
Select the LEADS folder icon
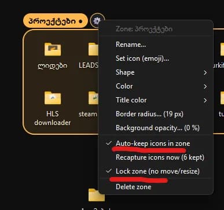[93, 49]
